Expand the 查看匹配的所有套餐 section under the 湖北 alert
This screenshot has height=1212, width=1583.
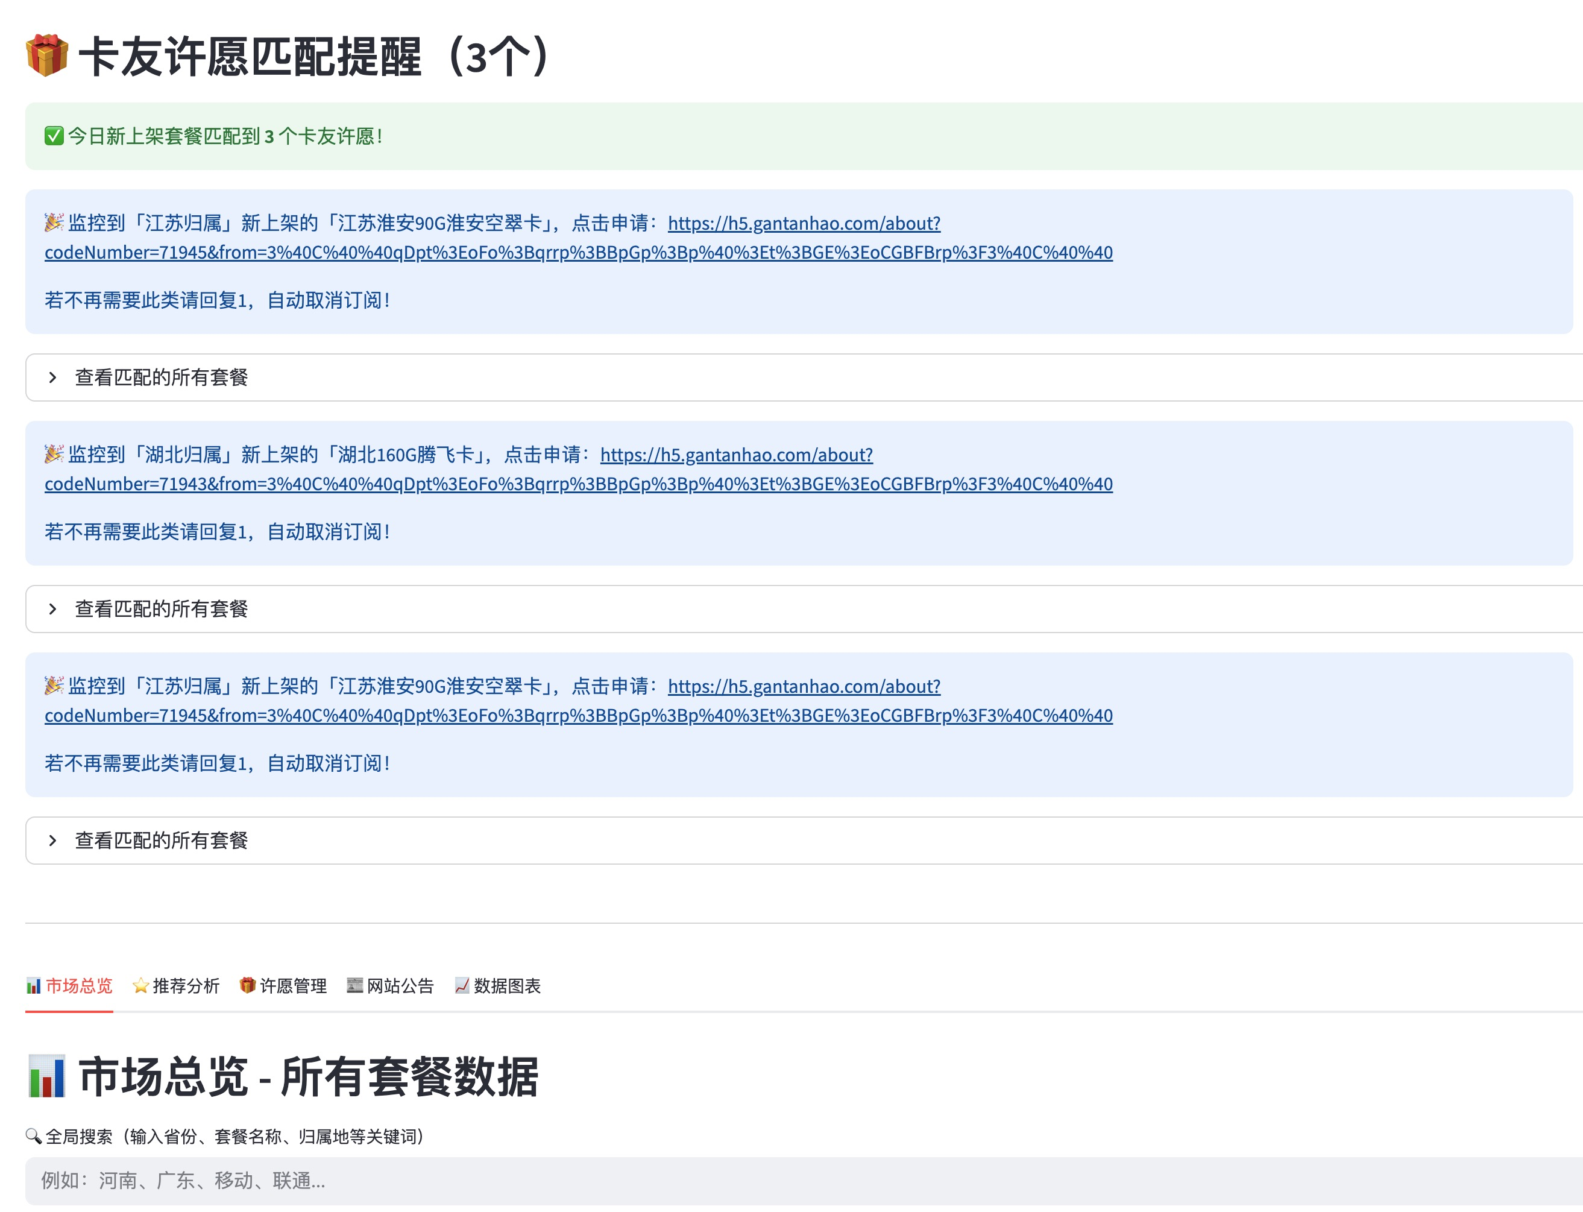[x=161, y=609]
